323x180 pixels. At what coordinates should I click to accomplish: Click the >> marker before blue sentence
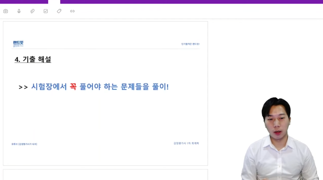(x=23, y=87)
